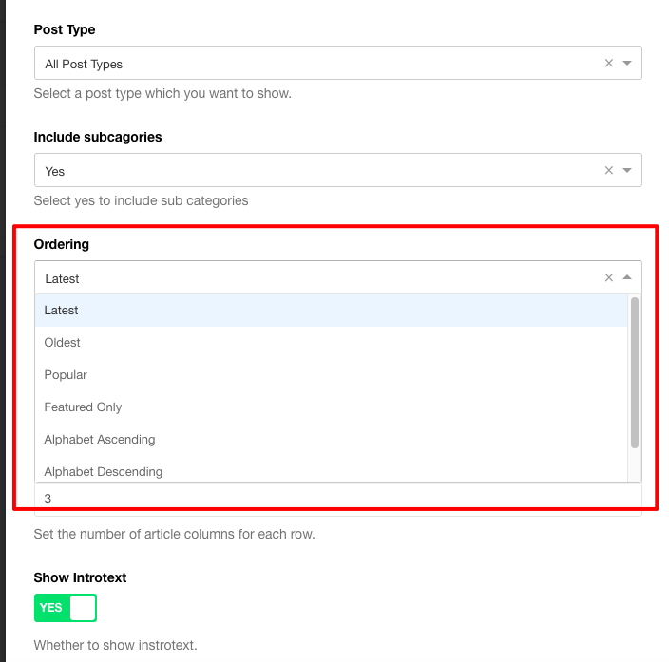
Task: Select the Latest ordering option
Action: (62, 311)
